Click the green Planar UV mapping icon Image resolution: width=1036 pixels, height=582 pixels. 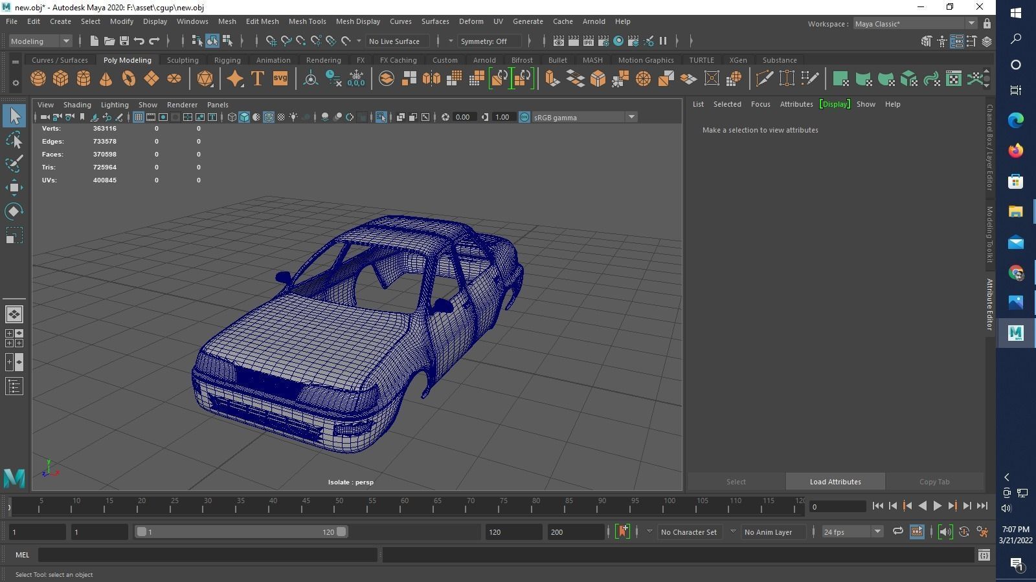coord(840,79)
